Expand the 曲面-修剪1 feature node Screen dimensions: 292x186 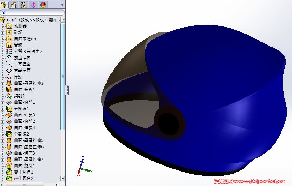point(2,103)
